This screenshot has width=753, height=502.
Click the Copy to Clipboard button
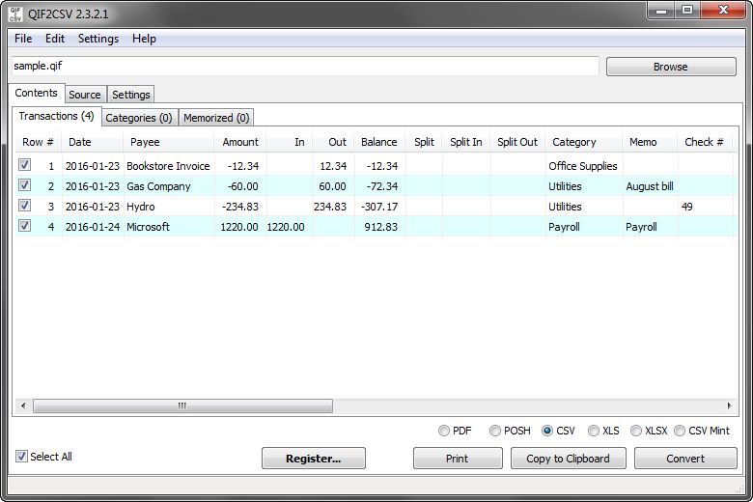(x=568, y=459)
